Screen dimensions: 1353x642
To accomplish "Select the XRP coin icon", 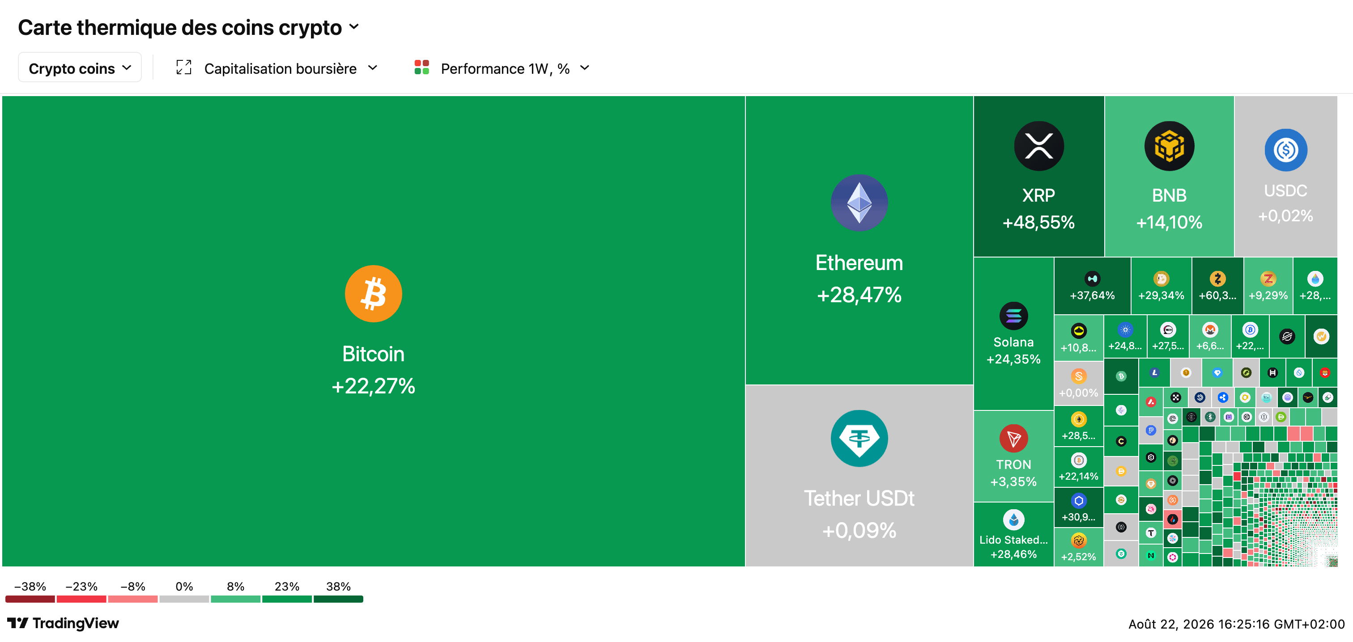I will point(1038,146).
